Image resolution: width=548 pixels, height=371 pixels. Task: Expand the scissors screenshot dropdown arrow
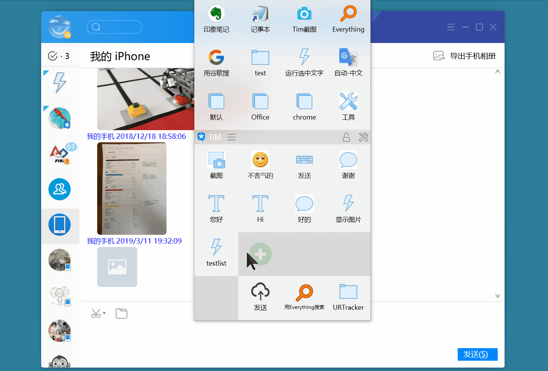click(104, 313)
